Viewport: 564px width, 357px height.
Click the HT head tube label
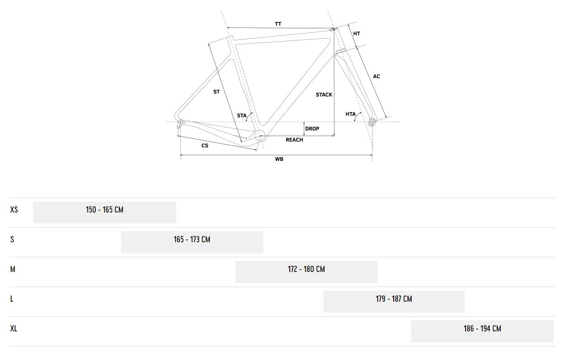[x=357, y=34]
